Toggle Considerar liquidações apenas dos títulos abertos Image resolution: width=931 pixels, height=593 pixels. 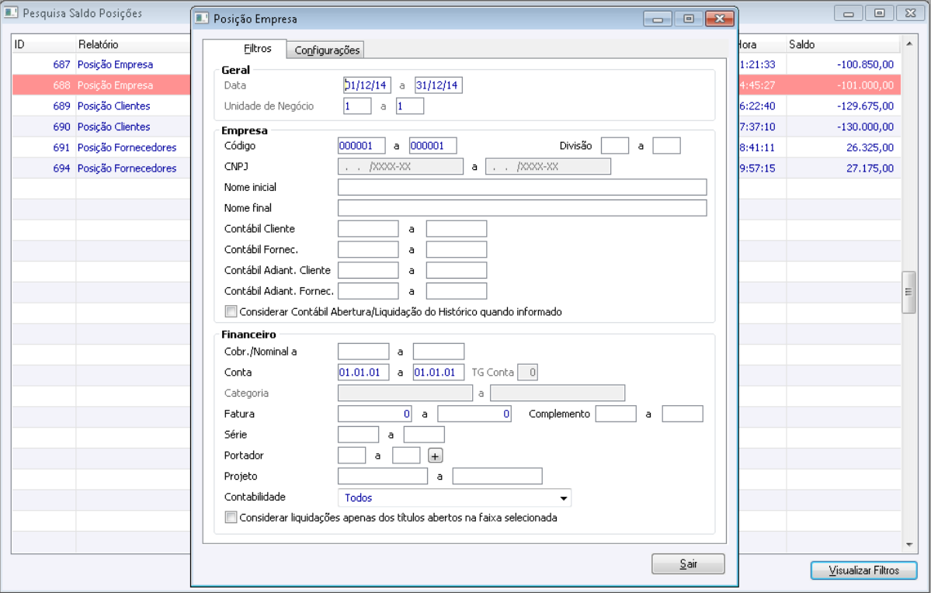[x=231, y=518]
